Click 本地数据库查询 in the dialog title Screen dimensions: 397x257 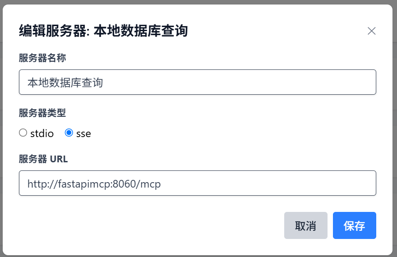(x=140, y=31)
